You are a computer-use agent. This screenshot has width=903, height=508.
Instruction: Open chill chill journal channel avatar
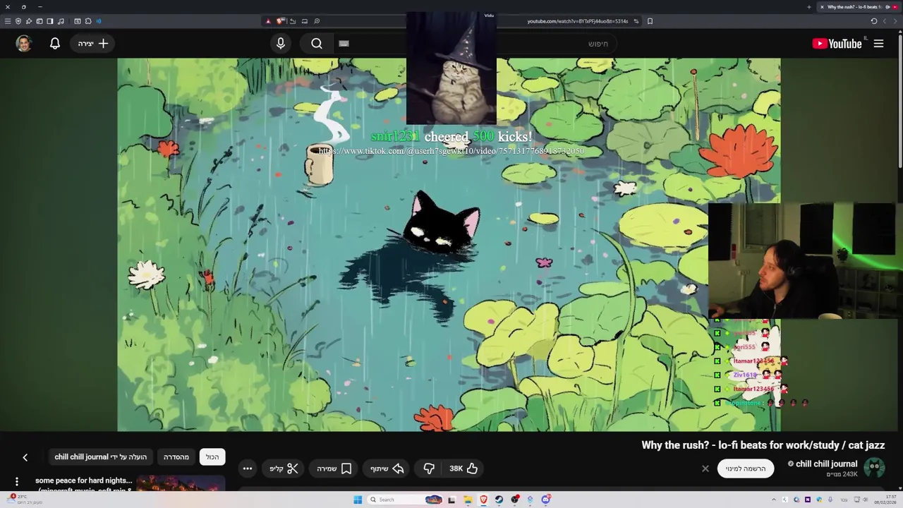874,468
